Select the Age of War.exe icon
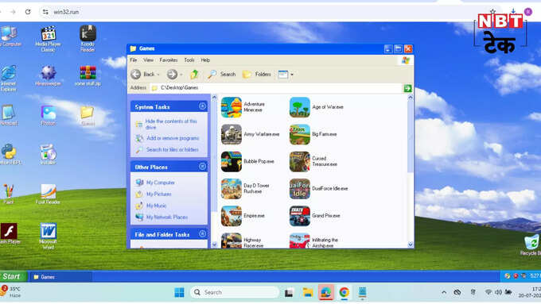 coord(299,107)
